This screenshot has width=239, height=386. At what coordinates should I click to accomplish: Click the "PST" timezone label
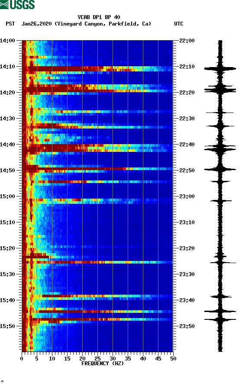(10, 24)
